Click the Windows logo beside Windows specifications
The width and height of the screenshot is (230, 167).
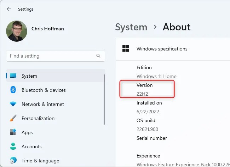[x=126, y=49]
